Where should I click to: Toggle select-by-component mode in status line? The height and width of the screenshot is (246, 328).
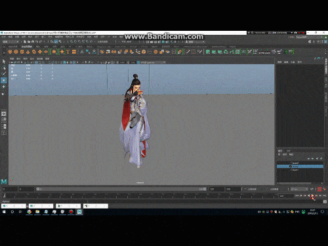pos(60,41)
